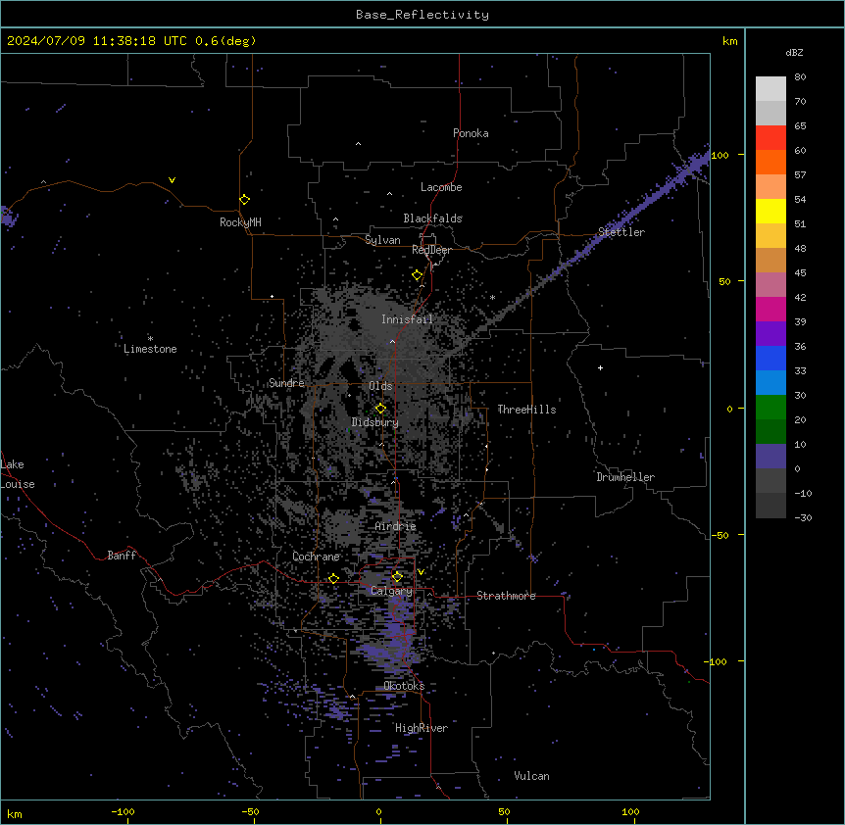The width and height of the screenshot is (845, 825).
Task: Click the Ponoka city label
Action: point(471,133)
